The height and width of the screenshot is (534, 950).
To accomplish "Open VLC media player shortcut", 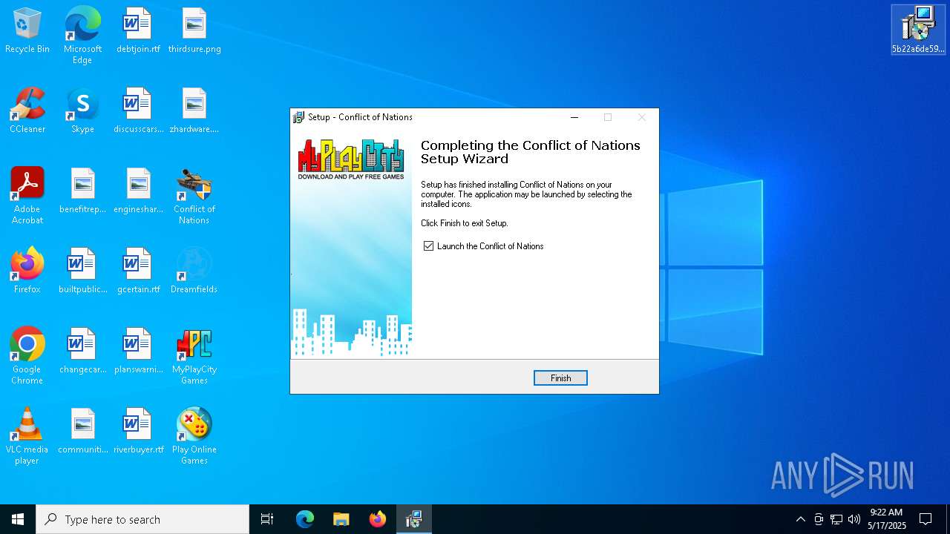I will (x=27, y=436).
